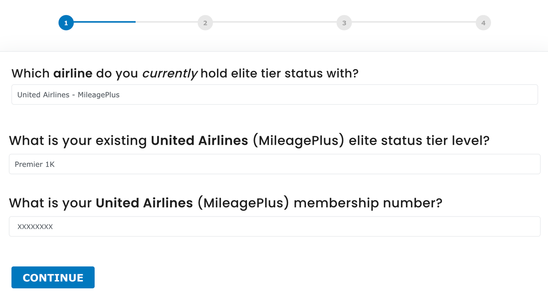Open the airline selection dropdown
The height and width of the screenshot is (297, 548).
(x=274, y=95)
